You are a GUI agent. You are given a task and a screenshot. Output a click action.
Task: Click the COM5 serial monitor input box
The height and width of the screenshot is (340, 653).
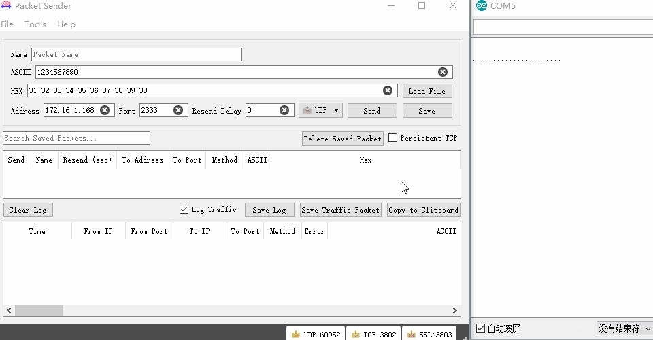click(x=563, y=27)
